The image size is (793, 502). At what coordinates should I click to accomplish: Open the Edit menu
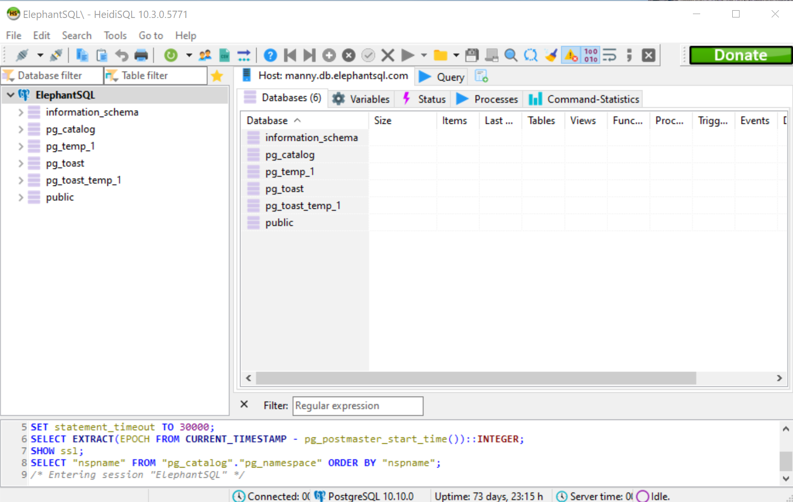click(x=41, y=35)
